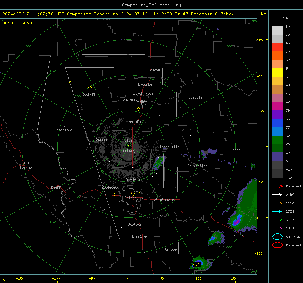The width and height of the screenshot is (303, 283).
Task: Click the red forecast arrow in legend
Action: click(x=277, y=186)
